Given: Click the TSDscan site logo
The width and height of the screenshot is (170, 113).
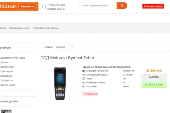Looking at the screenshot, I should click(8, 6).
